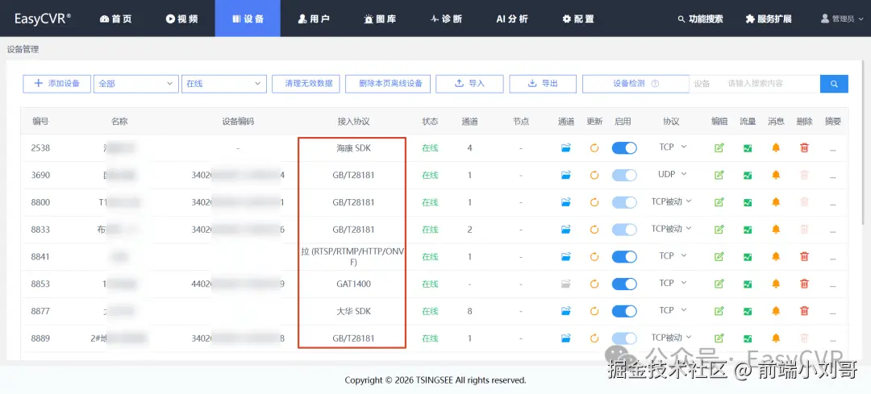Delete device 8853 with trash icon

click(804, 284)
